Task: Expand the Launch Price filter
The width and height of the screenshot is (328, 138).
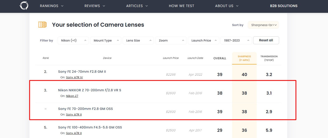Action: (x=203, y=41)
